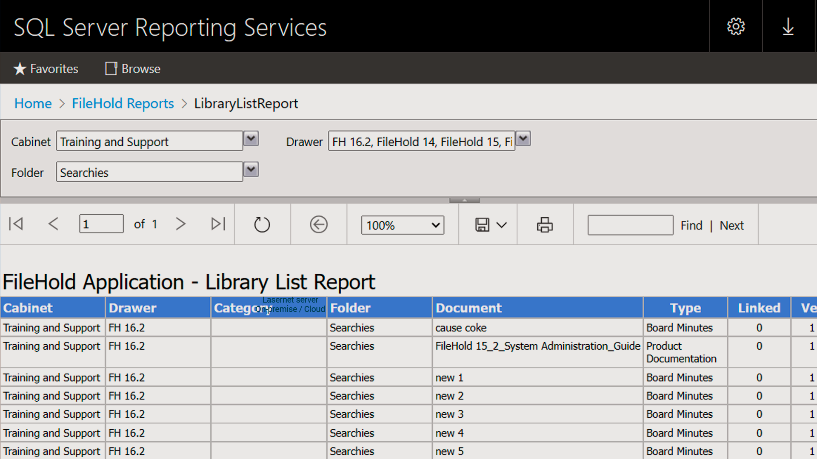Expand the save format options menu
Screen dimensions: 817x459
coord(501,224)
